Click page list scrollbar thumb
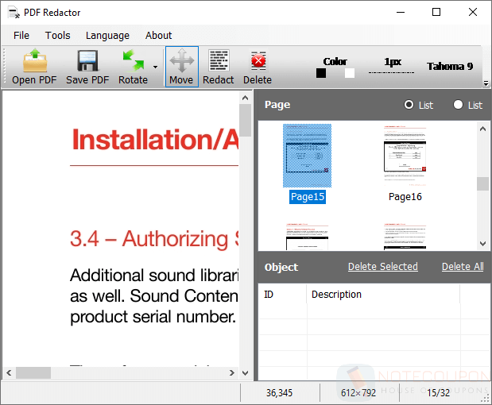 (483, 183)
